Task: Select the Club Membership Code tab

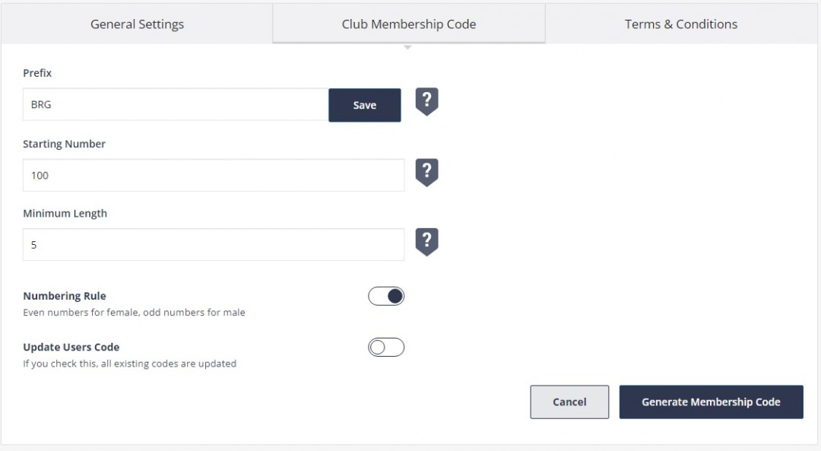Action: 409,24
